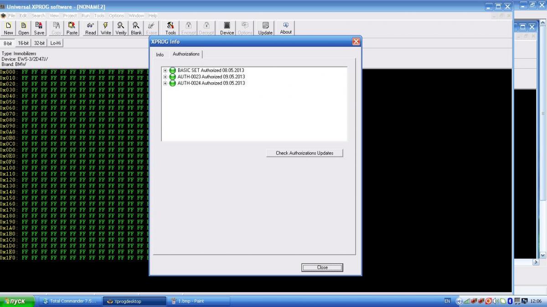Open the File menu
The height and width of the screenshot is (307, 547).
(x=11, y=15)
